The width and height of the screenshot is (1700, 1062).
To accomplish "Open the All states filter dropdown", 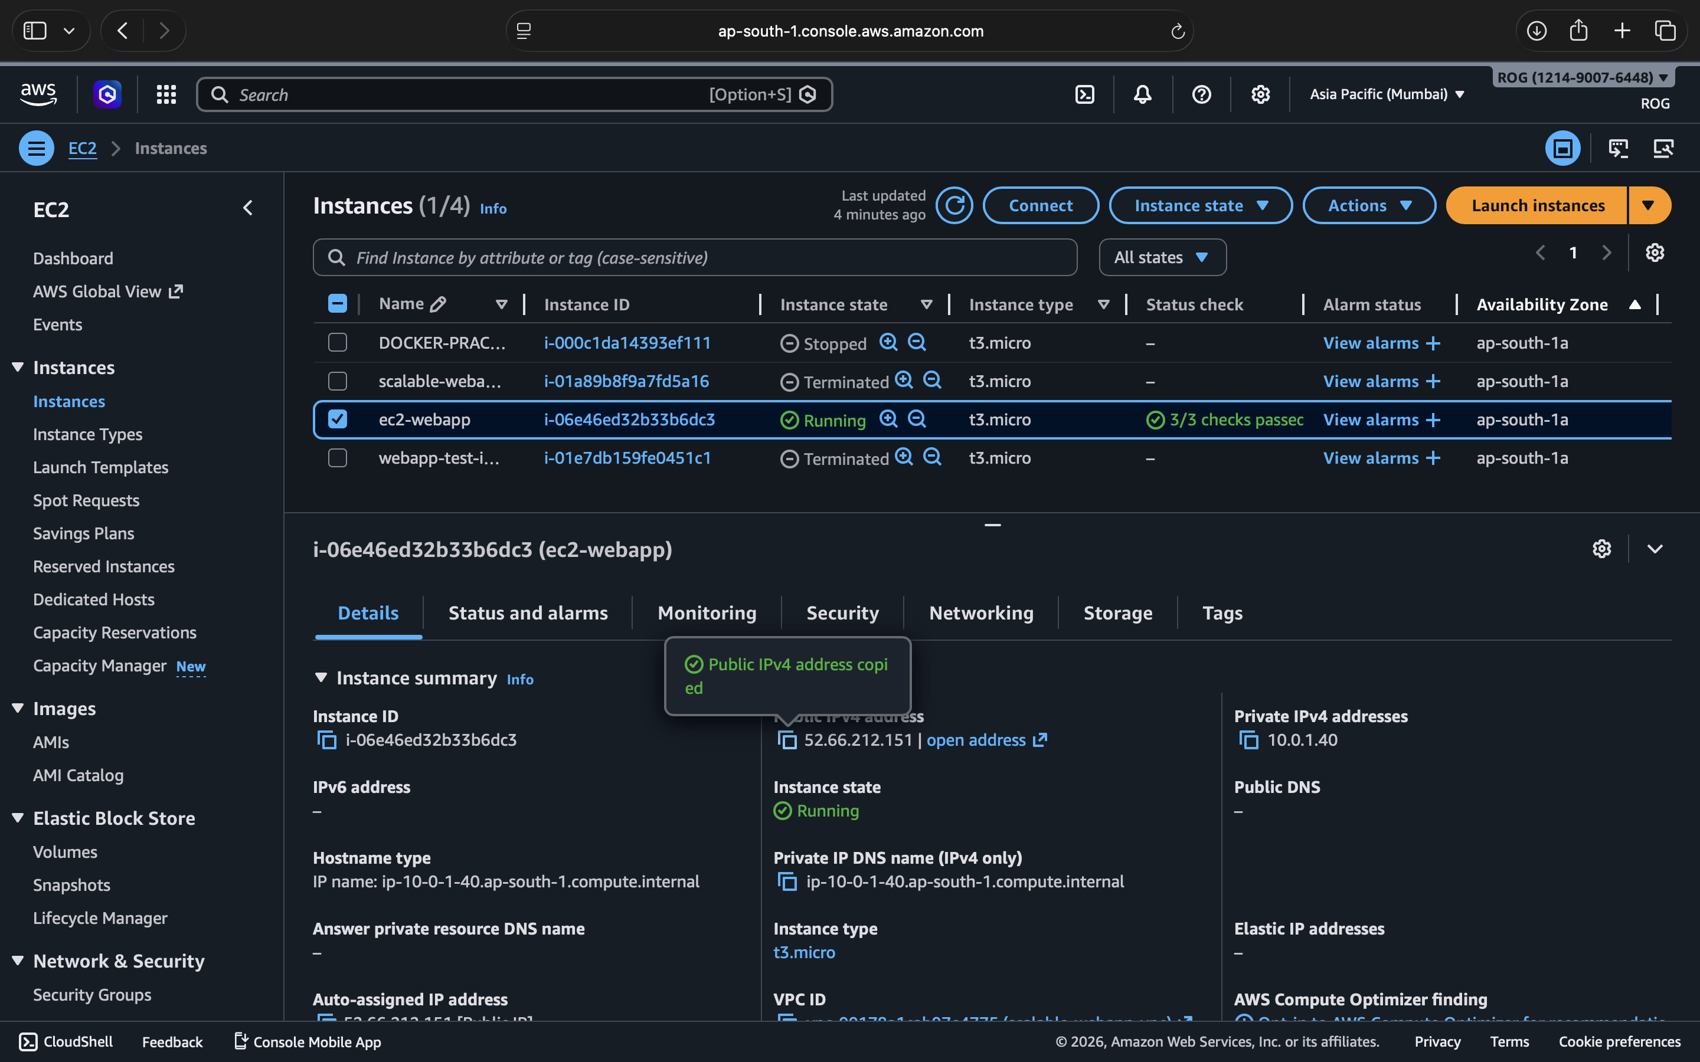I will (x=1162, y=258).
